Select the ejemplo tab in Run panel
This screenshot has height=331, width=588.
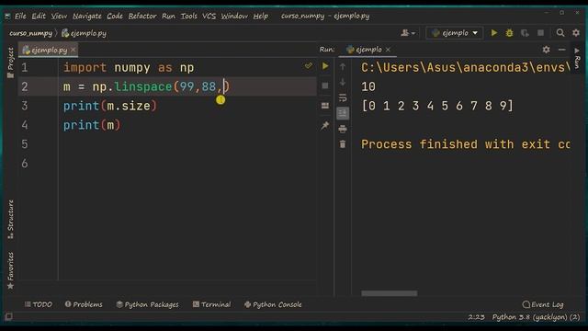click(367, 50)
